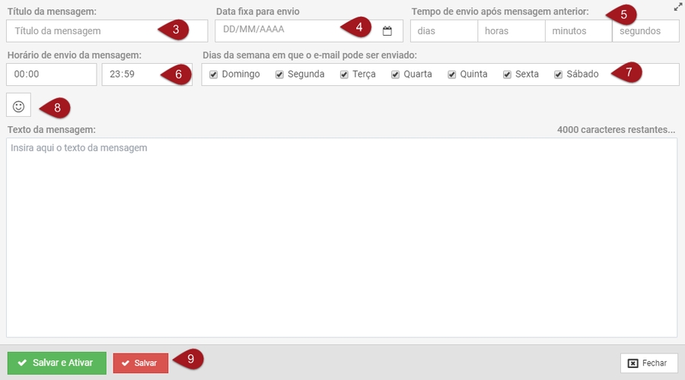The width and height of the screenshot is (685, 380).
Task: Click the Salvar e Ativar button
Action: click(57, 363)
